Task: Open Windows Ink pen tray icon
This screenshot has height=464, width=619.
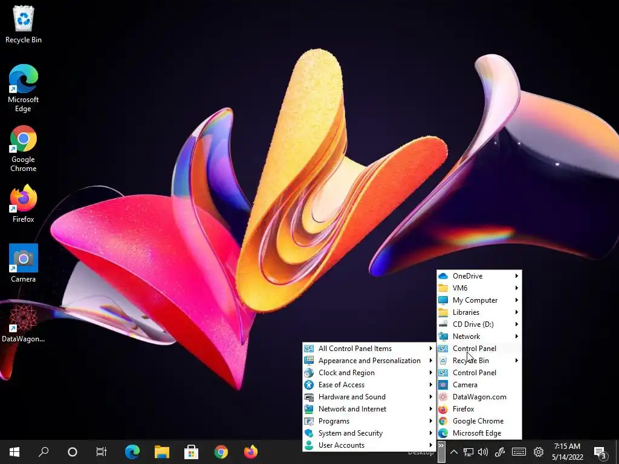Action: coord(500,452)
